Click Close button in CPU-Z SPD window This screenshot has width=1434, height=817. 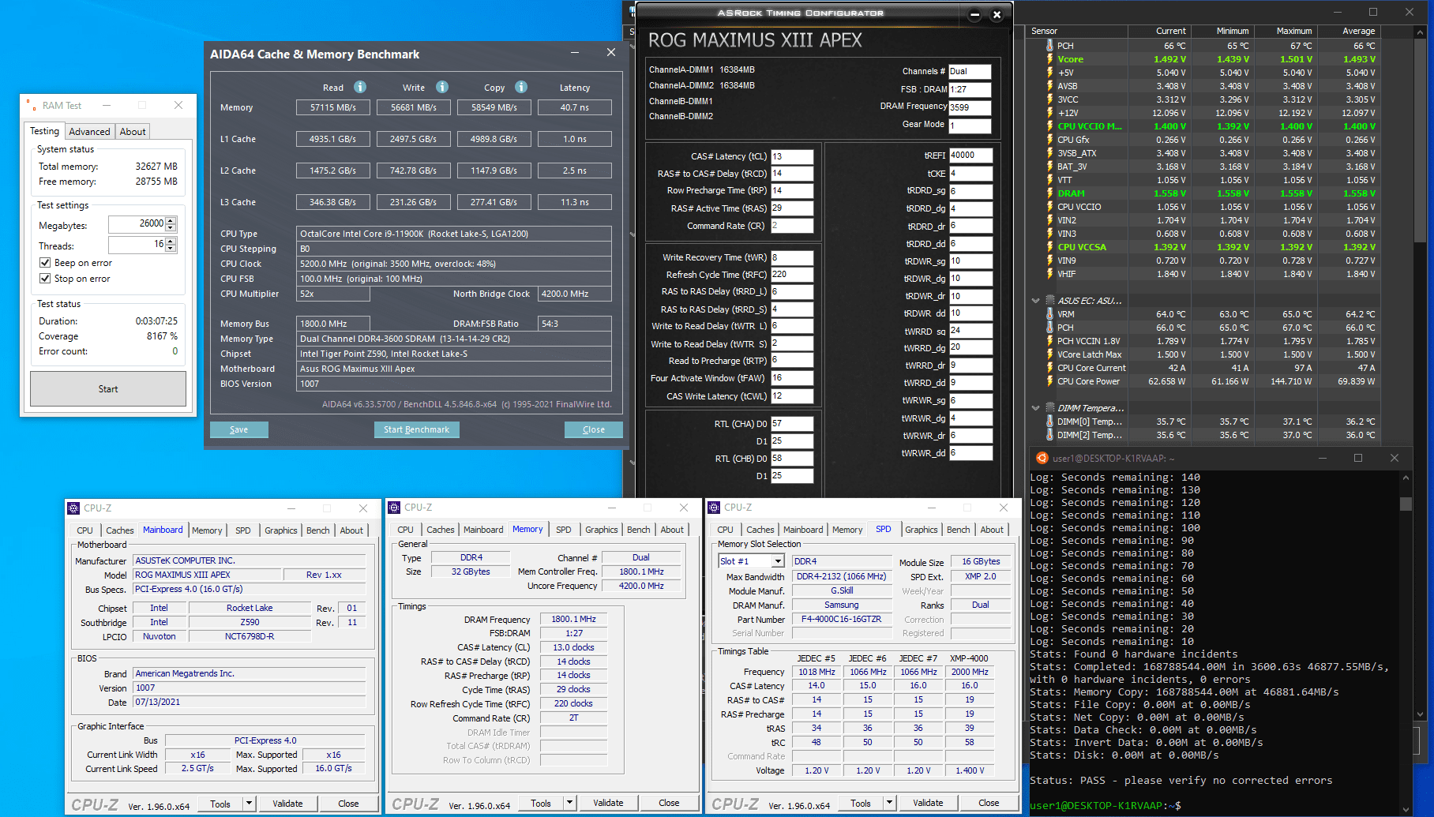(x=989, y=804)
